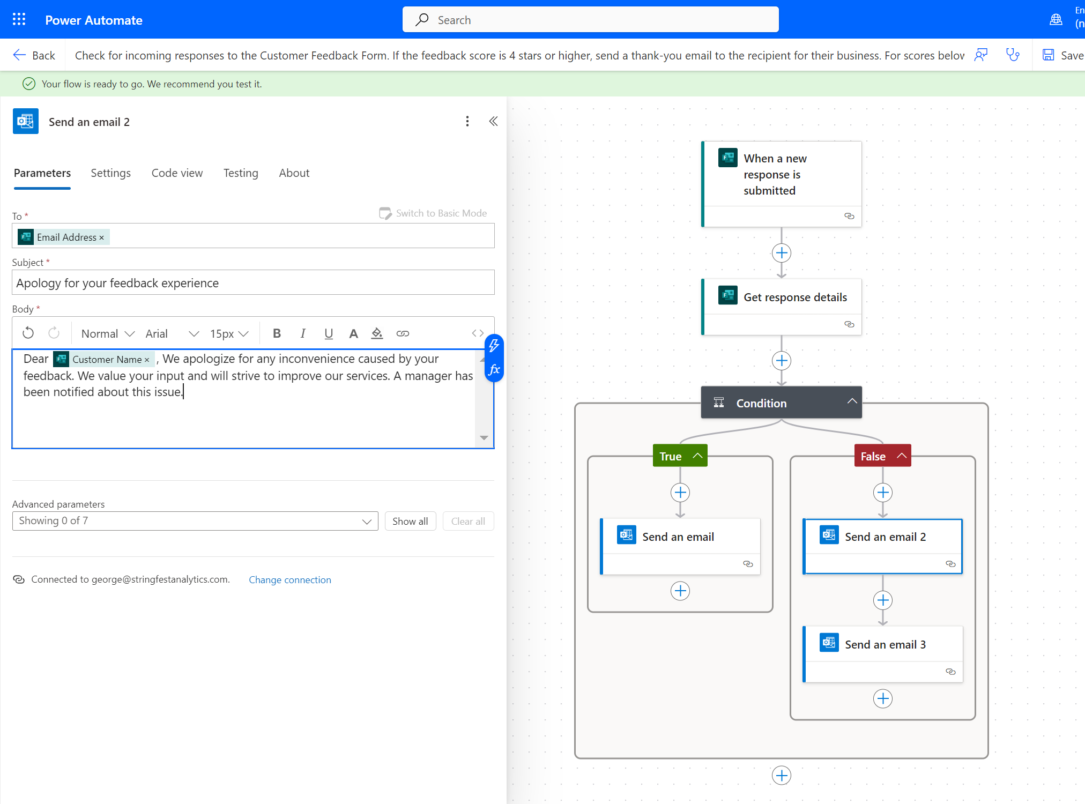1085x804 pixels.
Task: Open the font color picker
Action: pyautogui.click(x=353, y=333)
